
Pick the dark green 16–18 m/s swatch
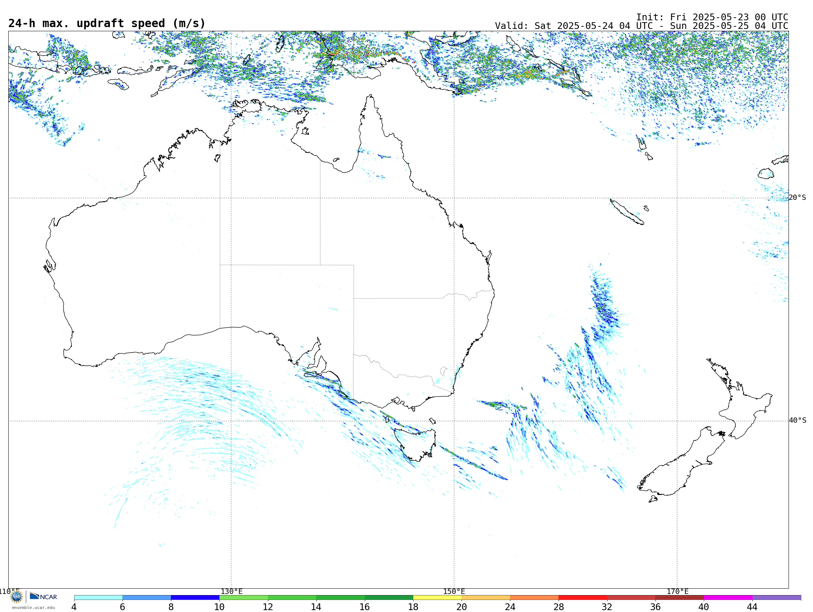click(389, 598)
